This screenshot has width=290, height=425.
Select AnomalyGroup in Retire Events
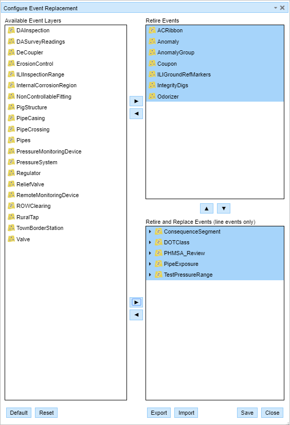pos(215,52)
